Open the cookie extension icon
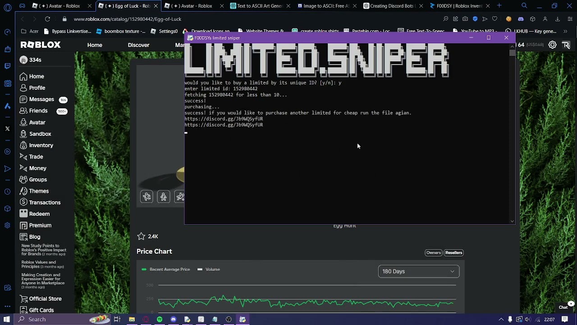577x325 pixels. (x=508, y=19)
